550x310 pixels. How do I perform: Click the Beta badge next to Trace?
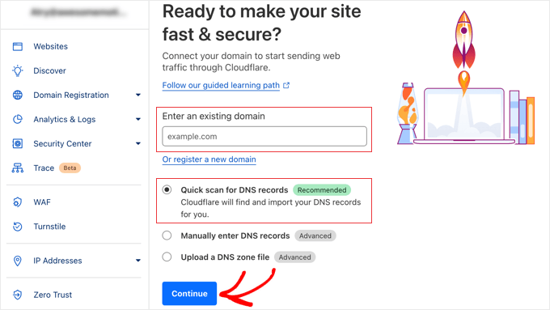(x=70, y=168)
